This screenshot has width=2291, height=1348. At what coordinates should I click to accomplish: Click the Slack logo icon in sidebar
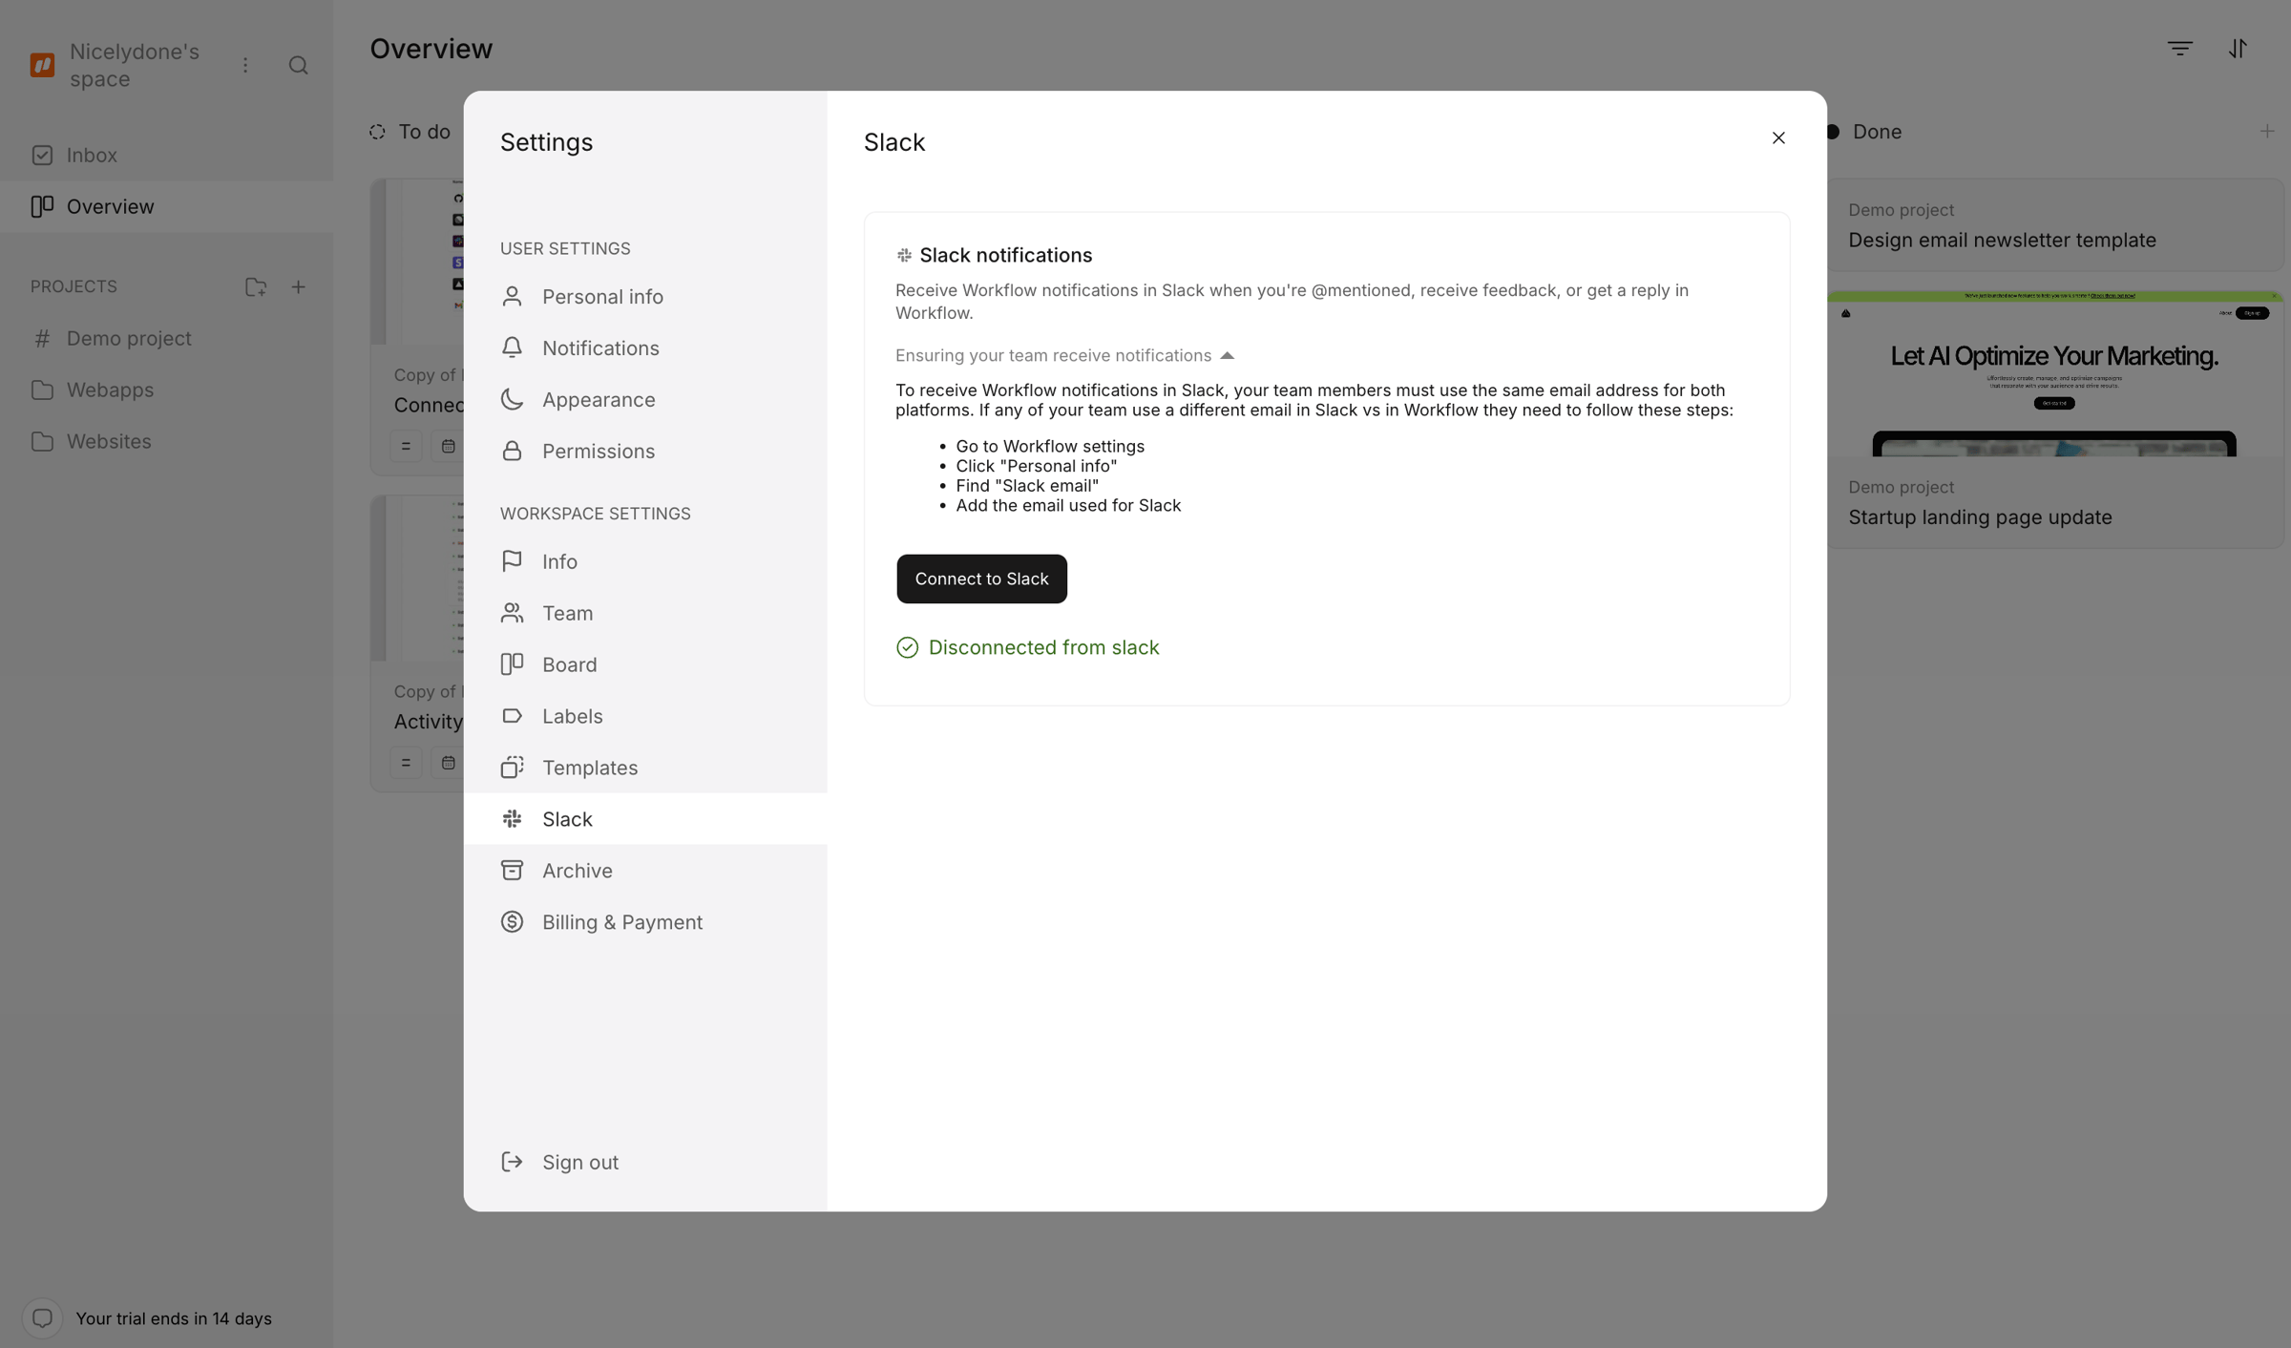[x=512, y=819]
